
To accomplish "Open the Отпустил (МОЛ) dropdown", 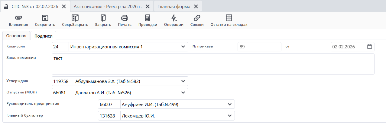I will [183, 93].
